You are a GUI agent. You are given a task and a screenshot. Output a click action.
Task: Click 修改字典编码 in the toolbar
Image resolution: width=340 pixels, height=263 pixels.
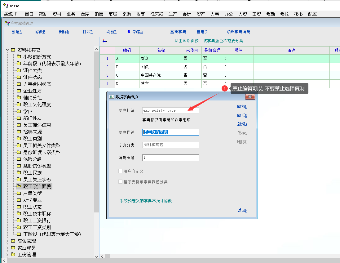point(238,32)
